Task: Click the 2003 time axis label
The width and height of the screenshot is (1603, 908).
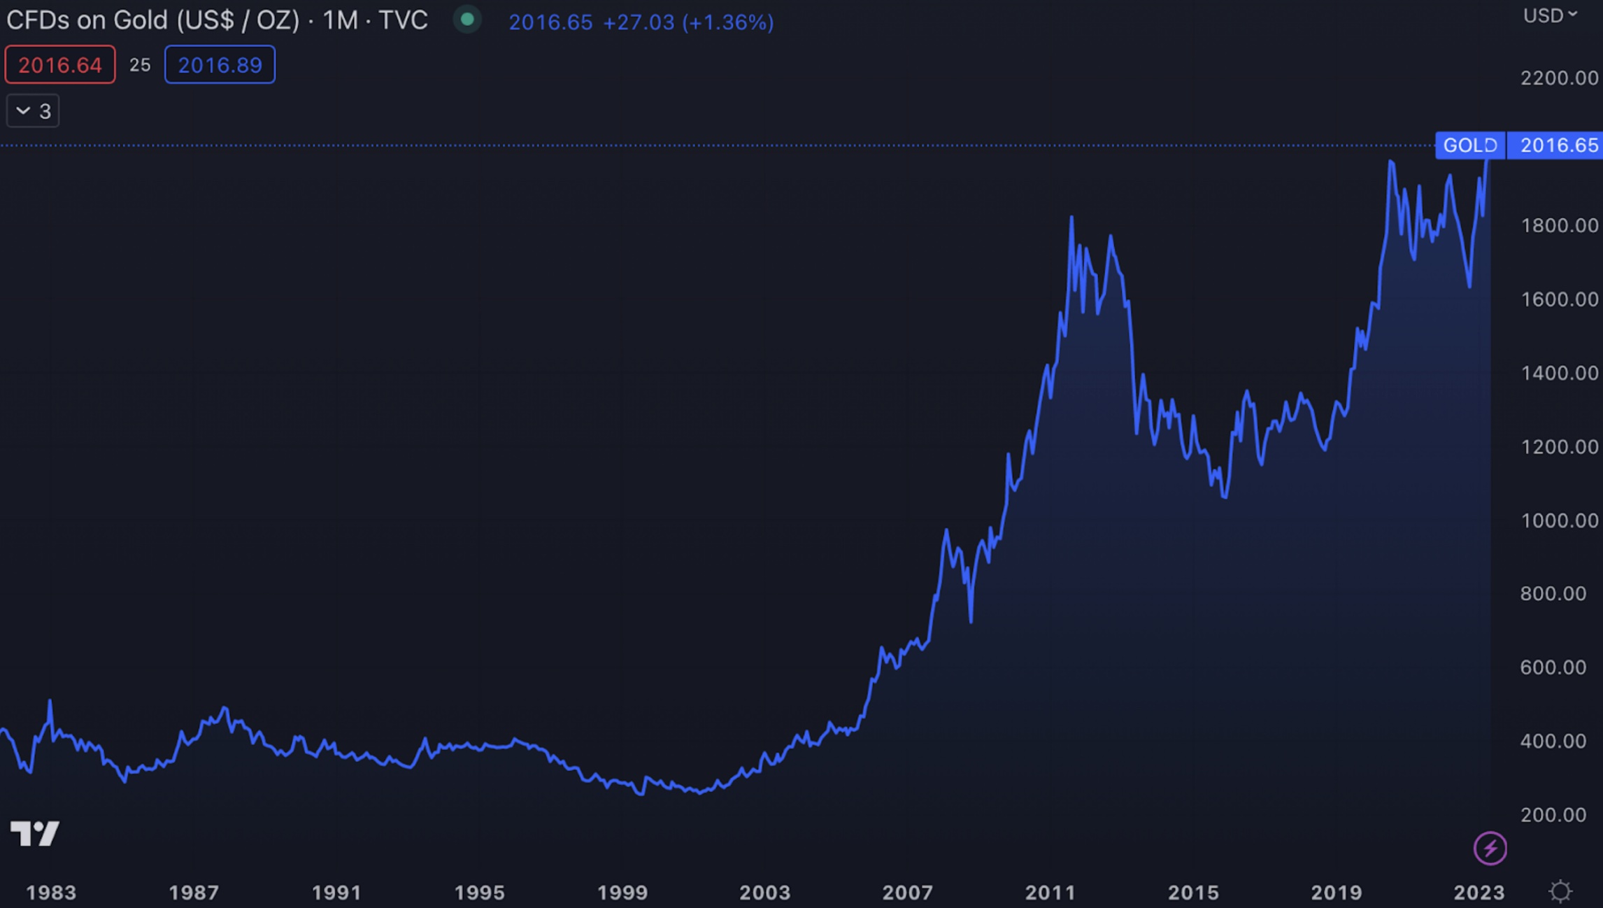Action: pyautogui.click(x=765, y=893)
